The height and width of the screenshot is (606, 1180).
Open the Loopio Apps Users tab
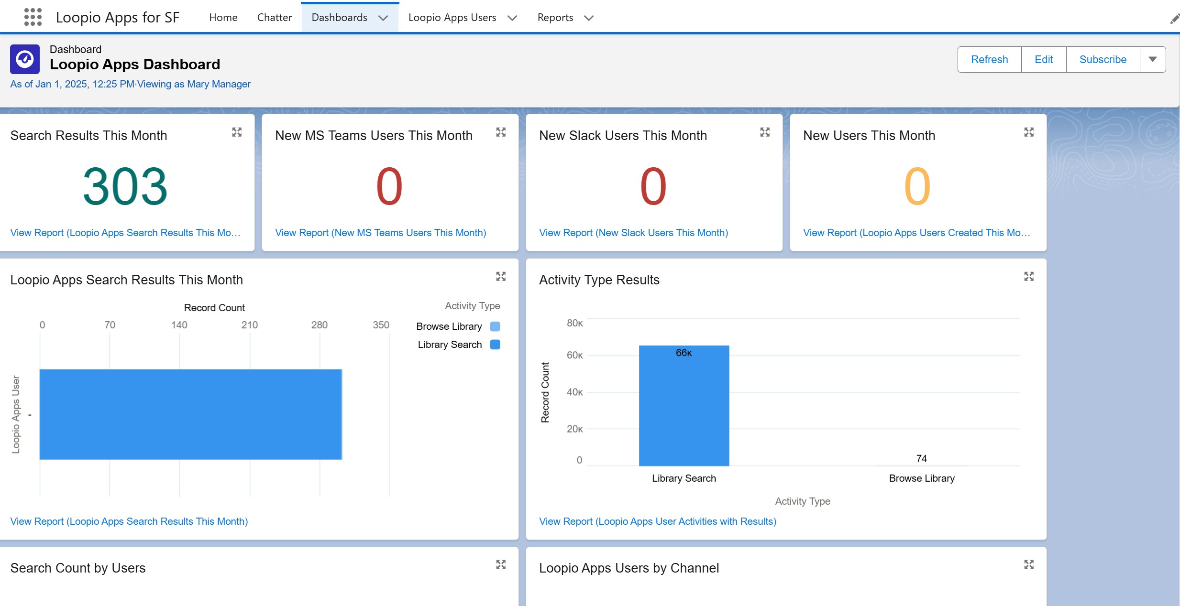click(452, 18)
